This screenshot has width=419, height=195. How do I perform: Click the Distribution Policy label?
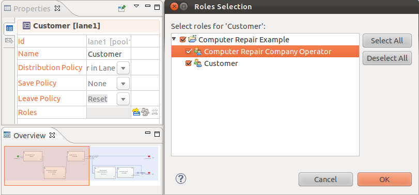click(x=50, y=68)
